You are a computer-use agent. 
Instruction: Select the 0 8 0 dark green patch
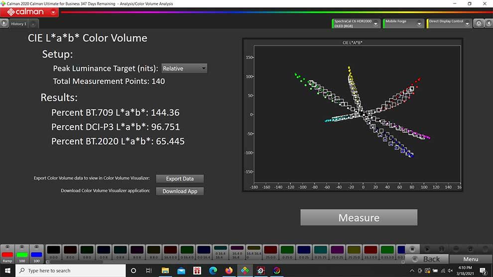pos(87,252)
